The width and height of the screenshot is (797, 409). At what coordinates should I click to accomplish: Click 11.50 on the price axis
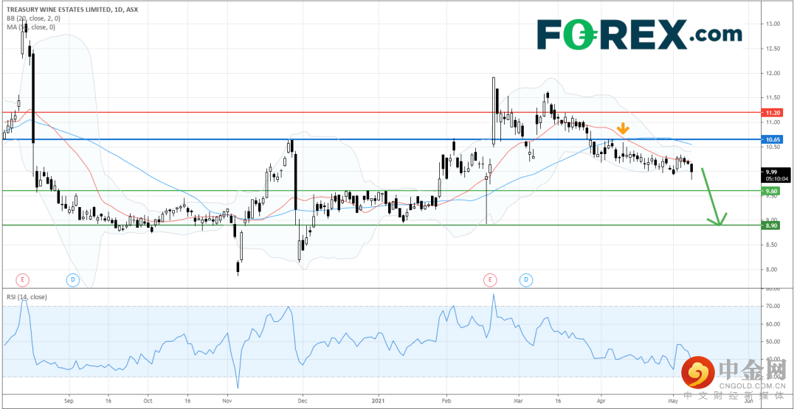pos(773,97)
